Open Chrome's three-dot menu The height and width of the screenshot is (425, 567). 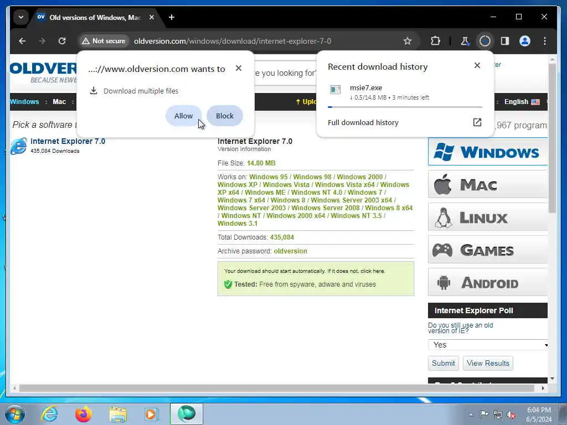(x=545, y=41)
